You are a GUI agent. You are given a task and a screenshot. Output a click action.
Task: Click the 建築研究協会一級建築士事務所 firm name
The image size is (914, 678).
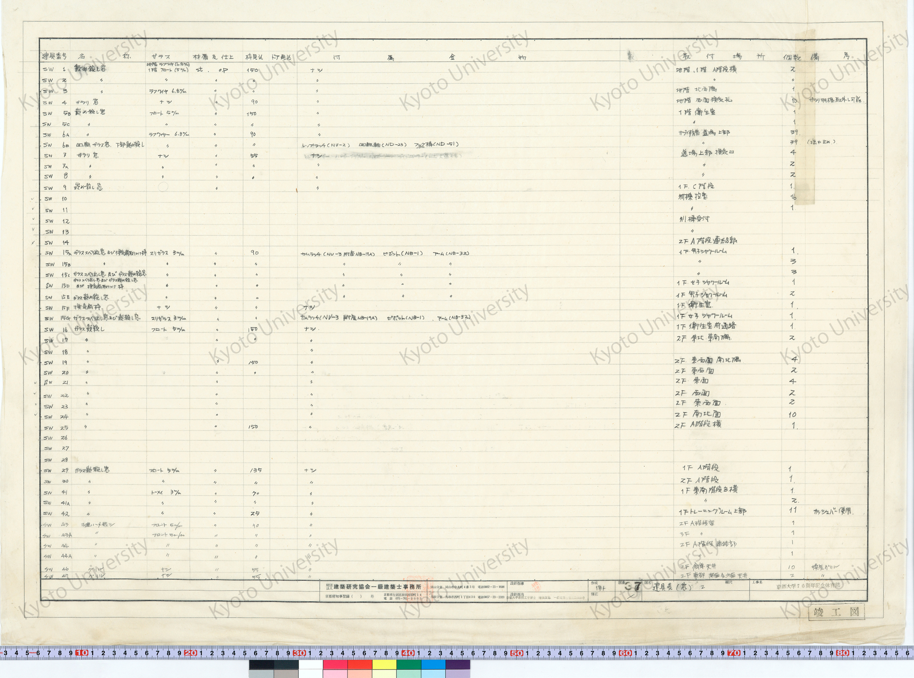pyautogui.click(x=377, y=587)
